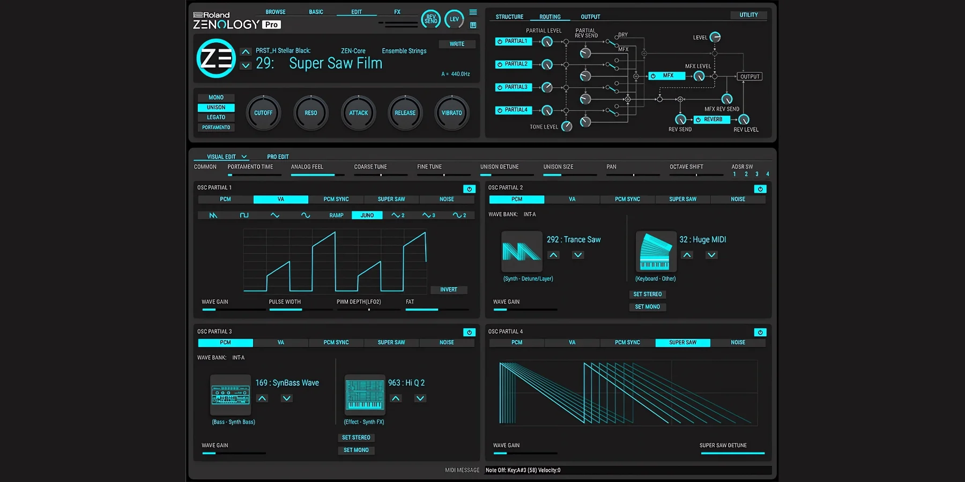Click the REV SEND round button in header
This screenshot has height=482, width=965.
431,19
